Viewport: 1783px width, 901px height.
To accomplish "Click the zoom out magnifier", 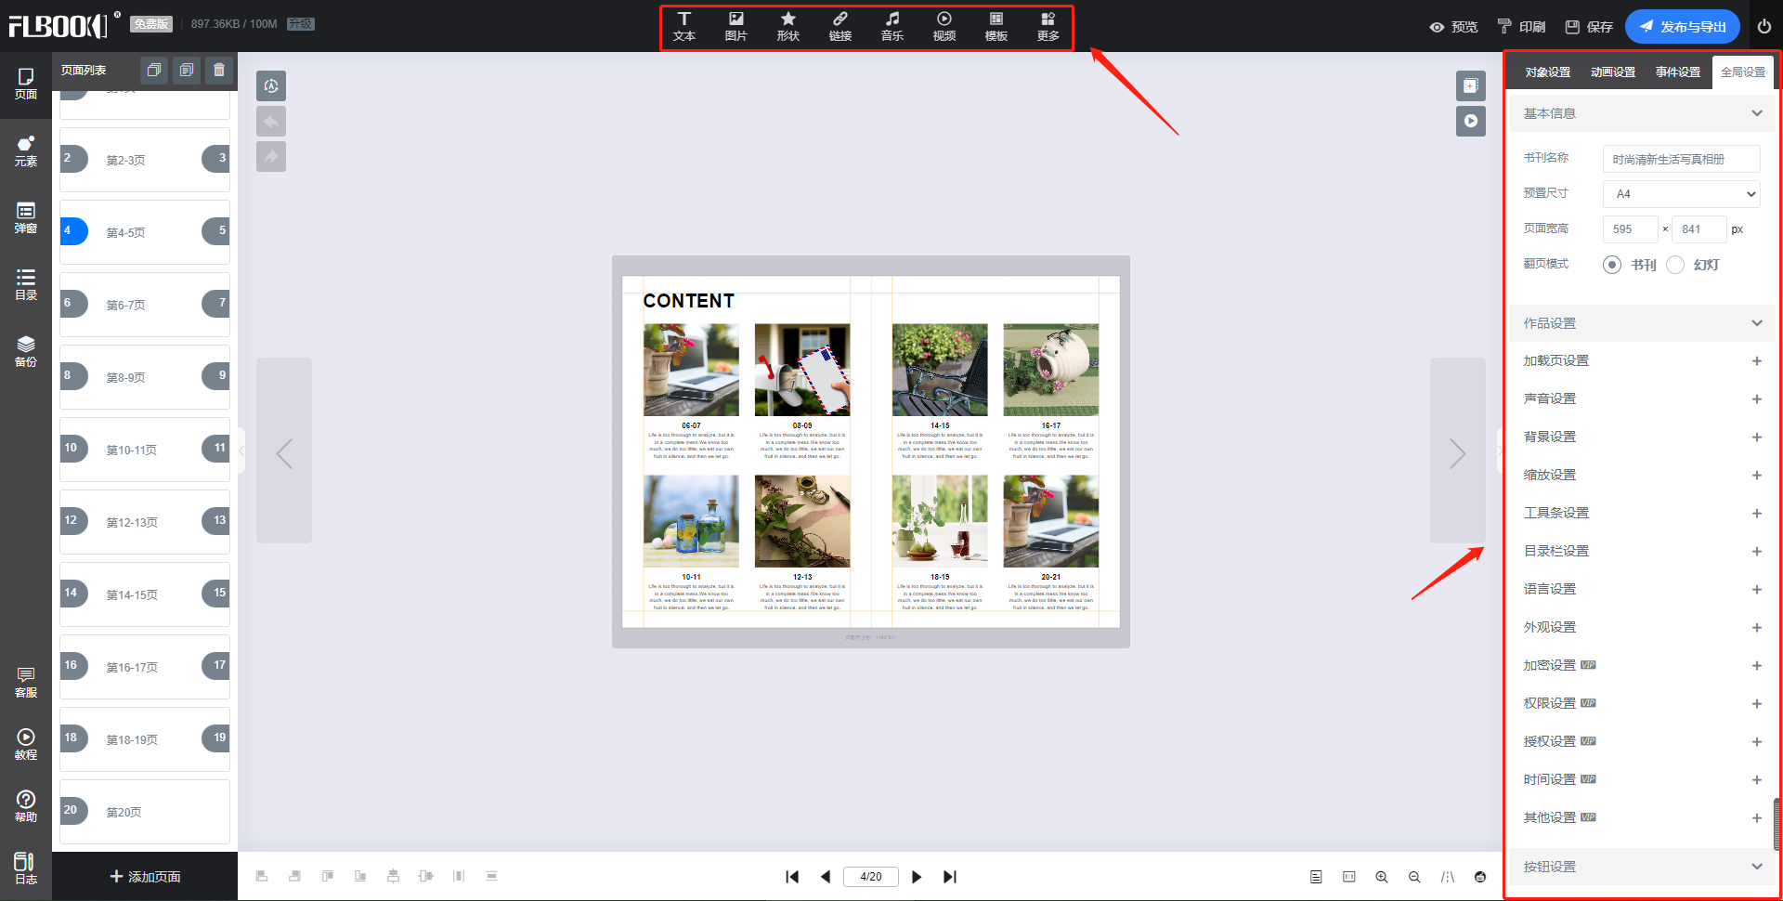I will point(1414,877).
